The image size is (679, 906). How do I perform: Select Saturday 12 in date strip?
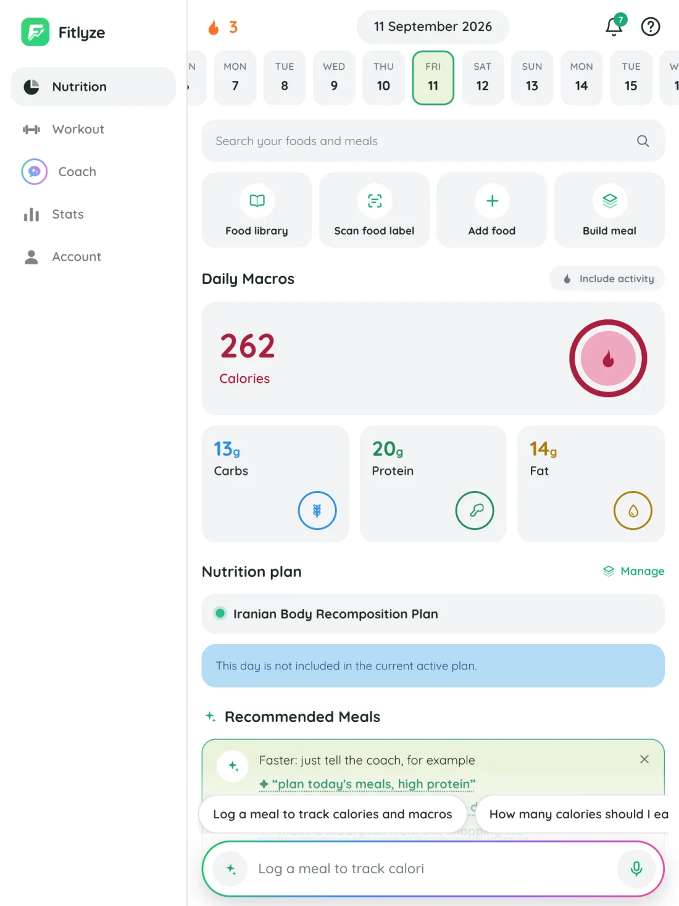pos(483,78)
